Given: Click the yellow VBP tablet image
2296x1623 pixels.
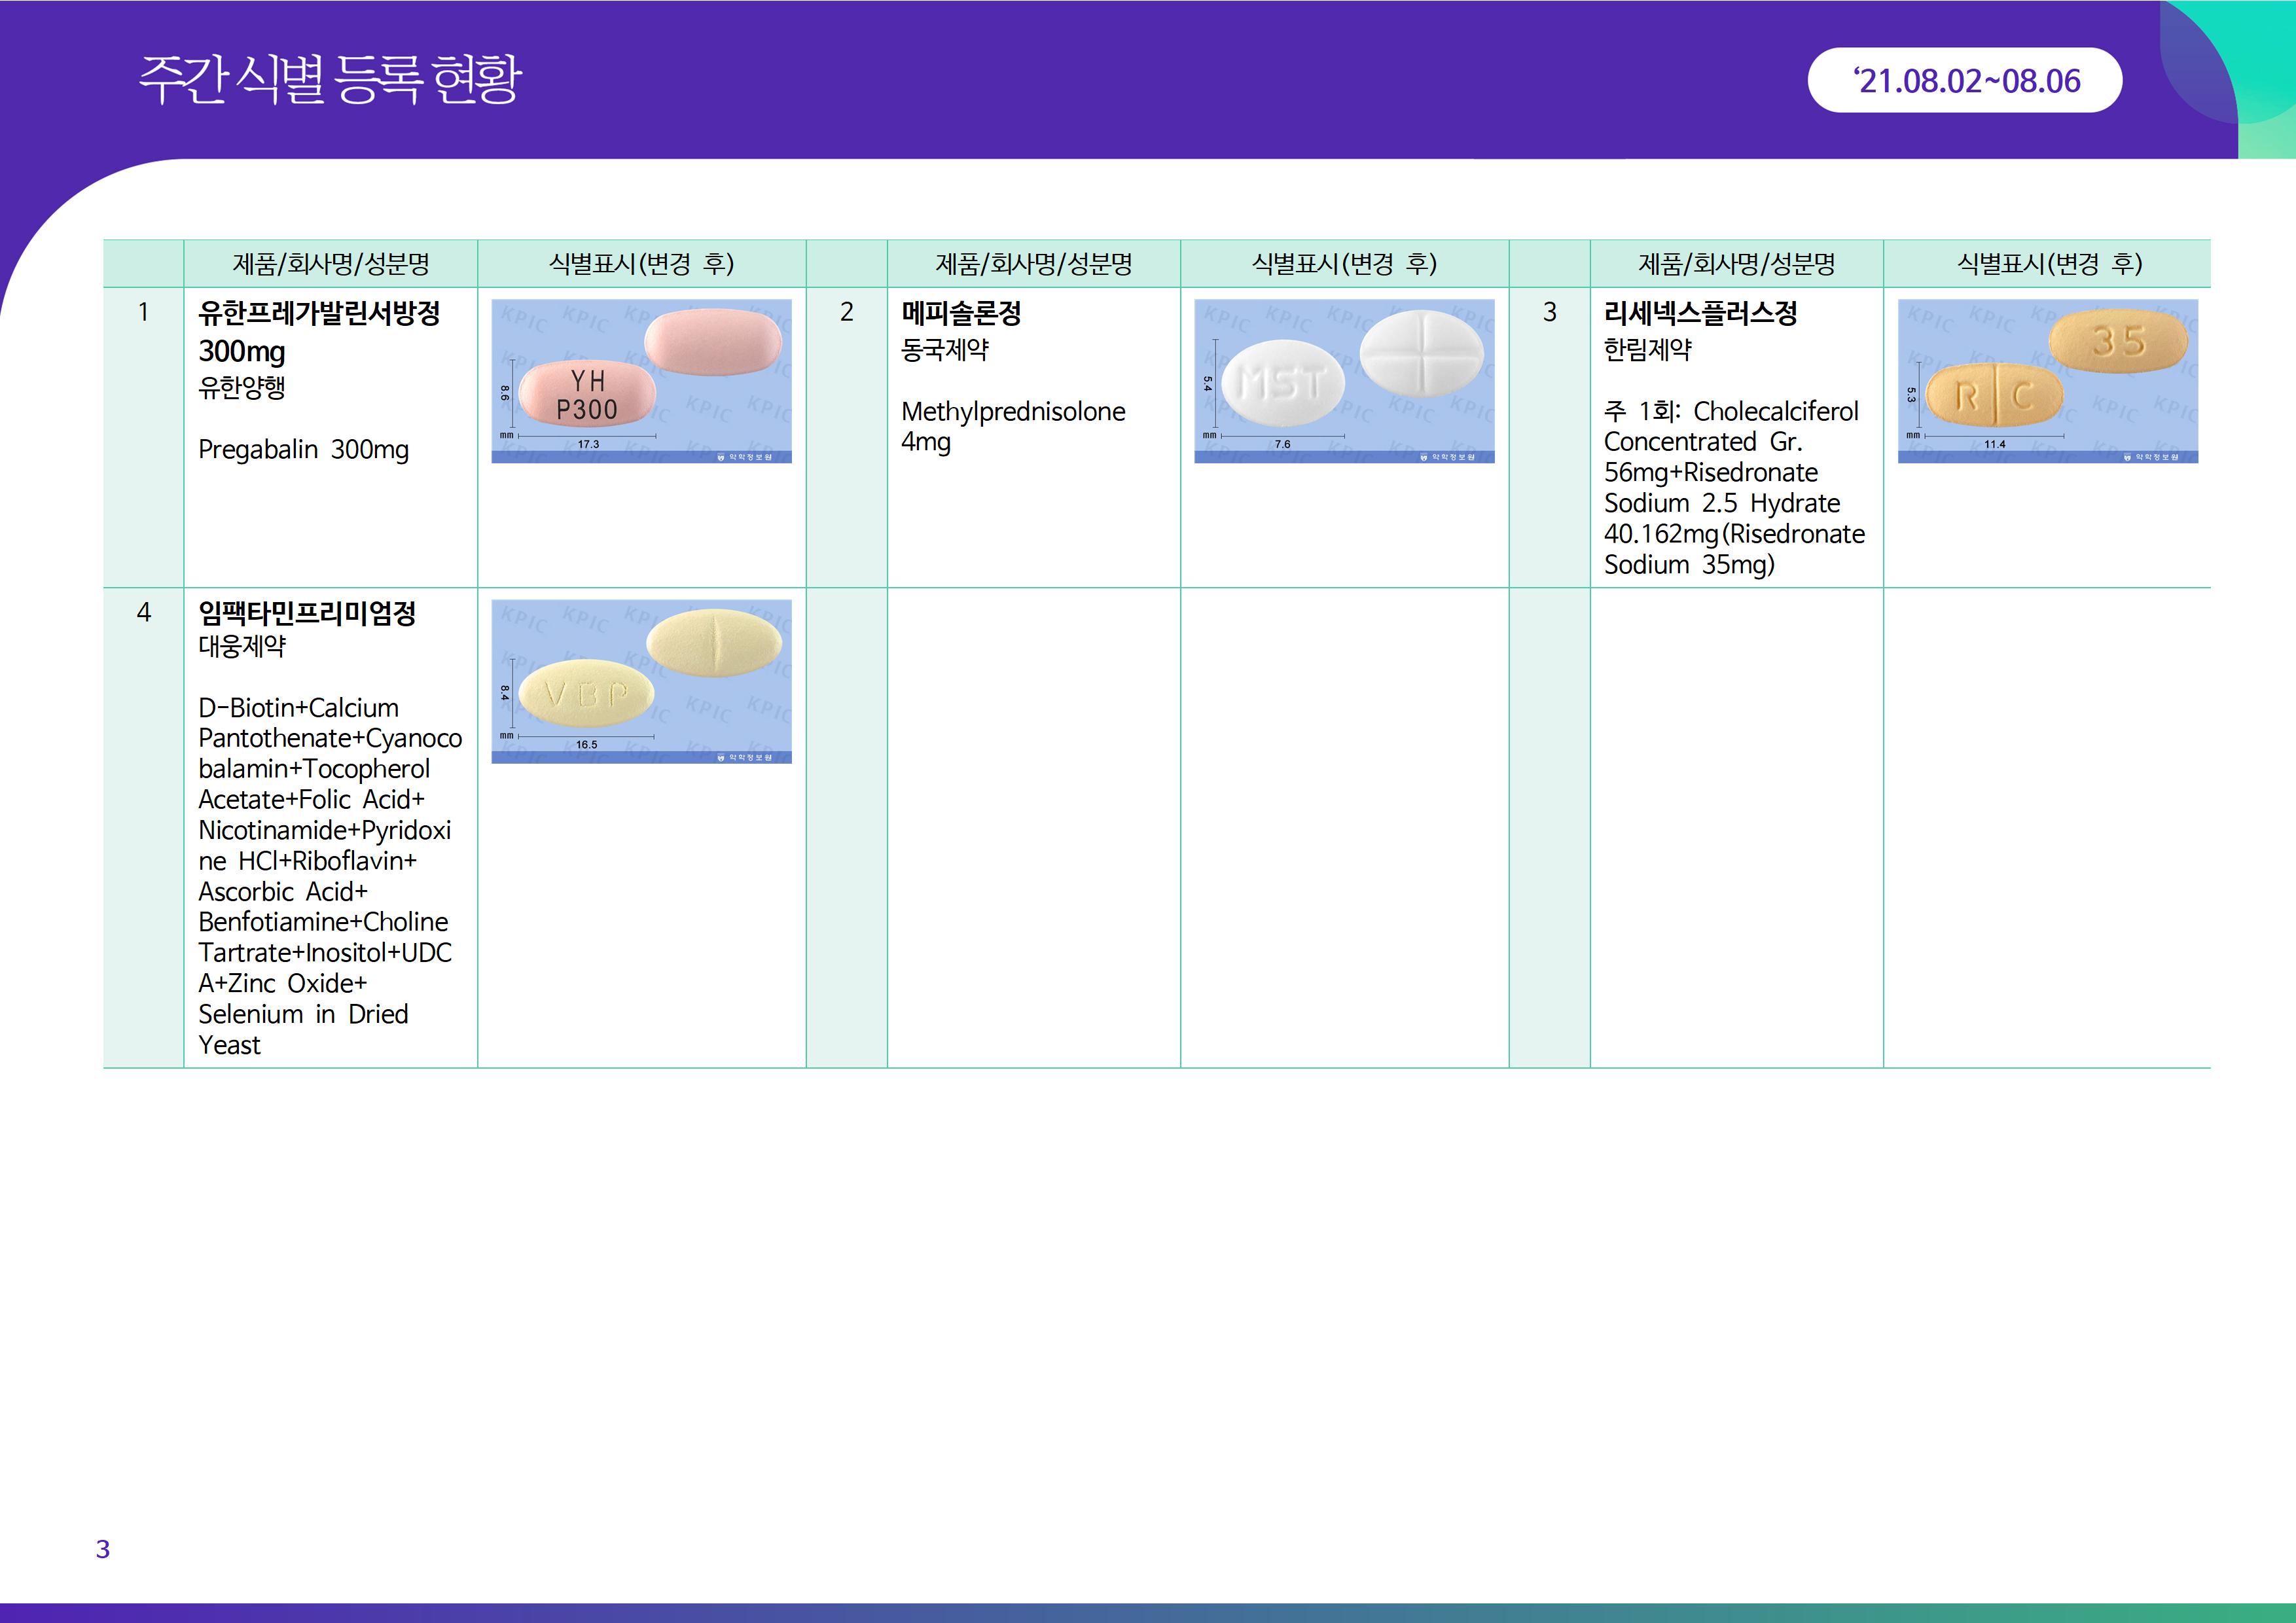Looking at the screenshot, I should [587, 693].
